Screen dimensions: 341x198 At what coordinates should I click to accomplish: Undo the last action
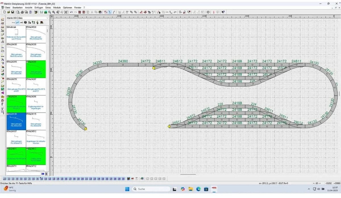71,12
